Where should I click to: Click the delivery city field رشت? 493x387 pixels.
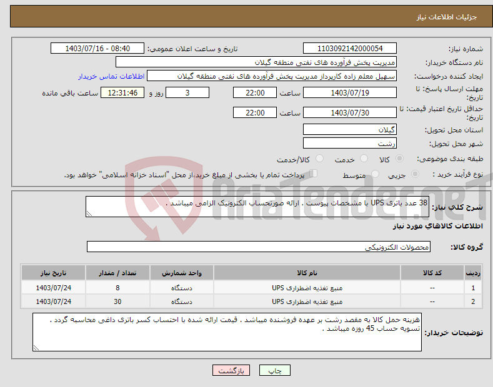(350, 143)
